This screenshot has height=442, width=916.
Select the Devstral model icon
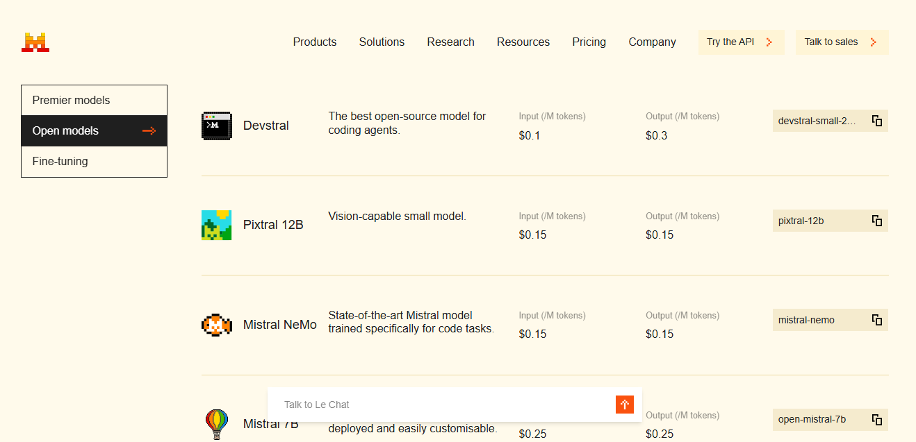tap(217, 126)
